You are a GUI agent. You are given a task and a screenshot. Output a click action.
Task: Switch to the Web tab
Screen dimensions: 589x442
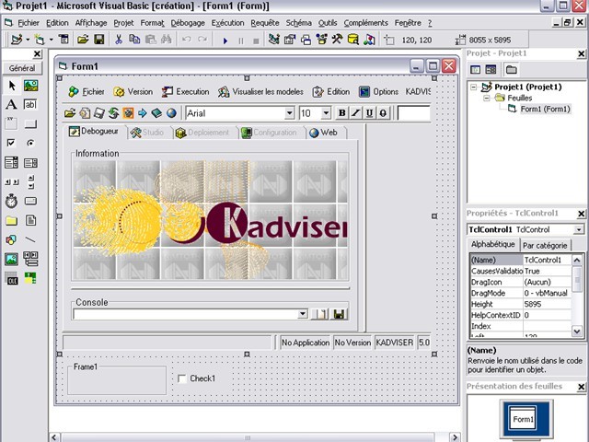tap(324, 133)
